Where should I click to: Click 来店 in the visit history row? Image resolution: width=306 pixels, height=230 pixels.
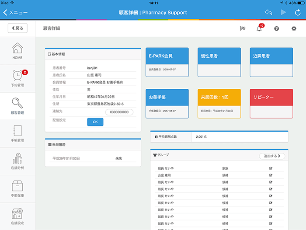(118, 159)
